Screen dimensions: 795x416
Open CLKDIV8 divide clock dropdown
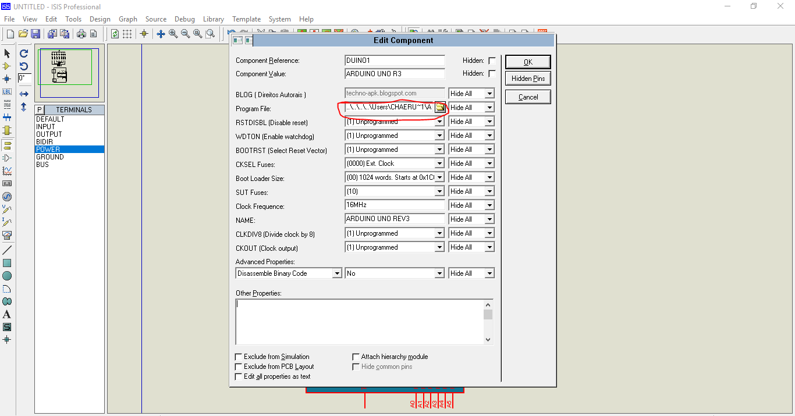(x=440, y=233)
